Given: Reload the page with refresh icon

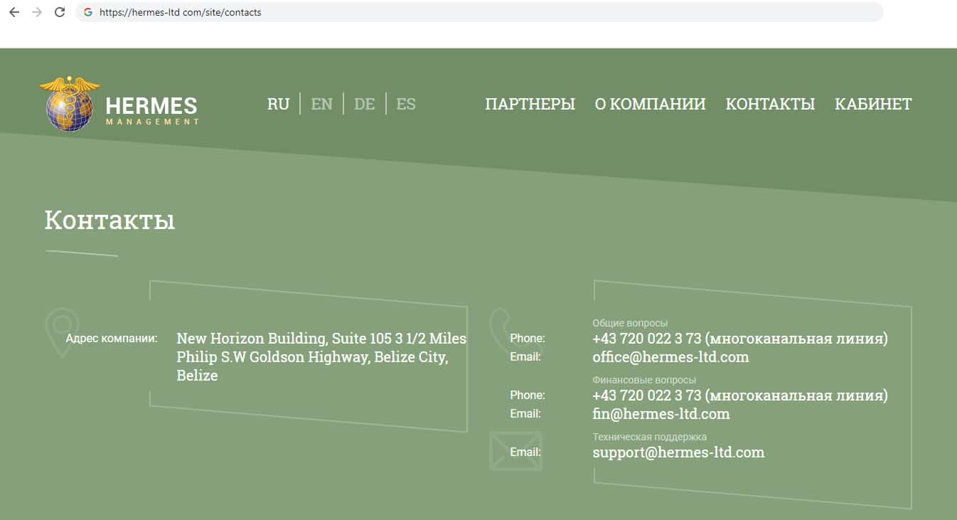Looking at the screenshot, I should tap(60, 12).
